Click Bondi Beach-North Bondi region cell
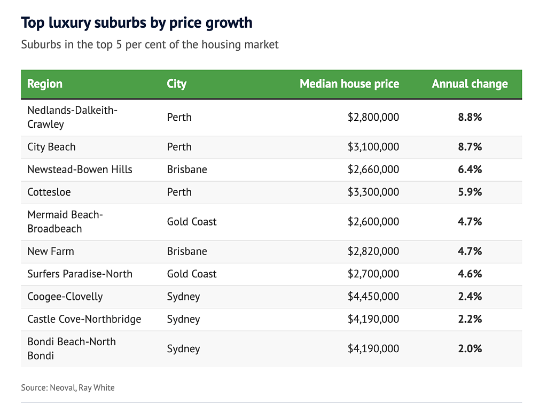 (72, 349)
